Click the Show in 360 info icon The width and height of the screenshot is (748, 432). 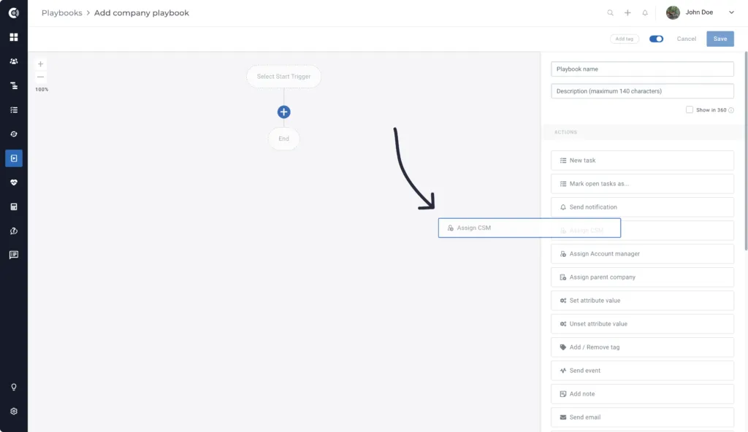[x=730, y=110]
